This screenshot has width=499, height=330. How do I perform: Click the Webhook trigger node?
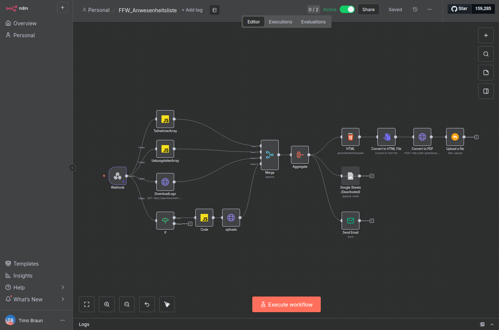coord(118,176)
